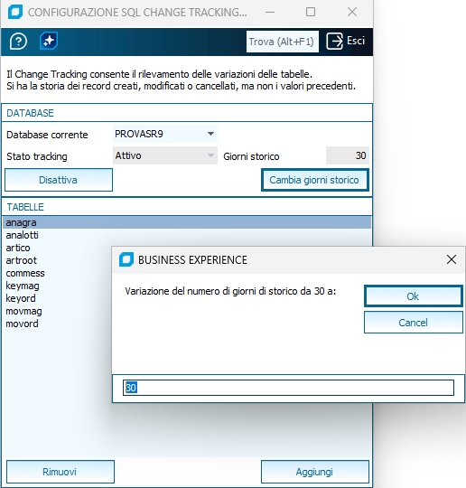Confirm with the Ok button
The image size is (466, 488).
(414, 296)
